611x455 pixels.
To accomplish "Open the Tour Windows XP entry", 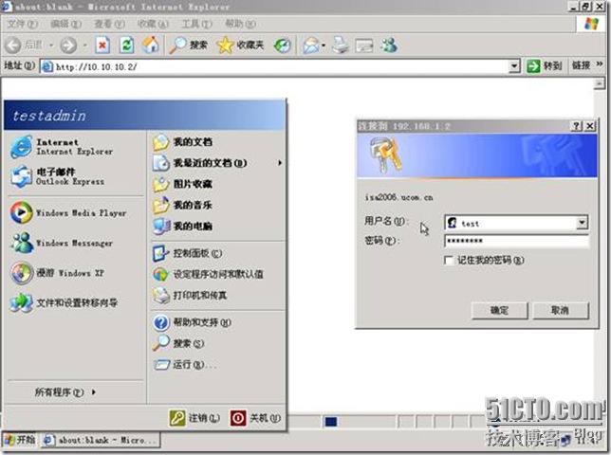I will pos(75,273).
